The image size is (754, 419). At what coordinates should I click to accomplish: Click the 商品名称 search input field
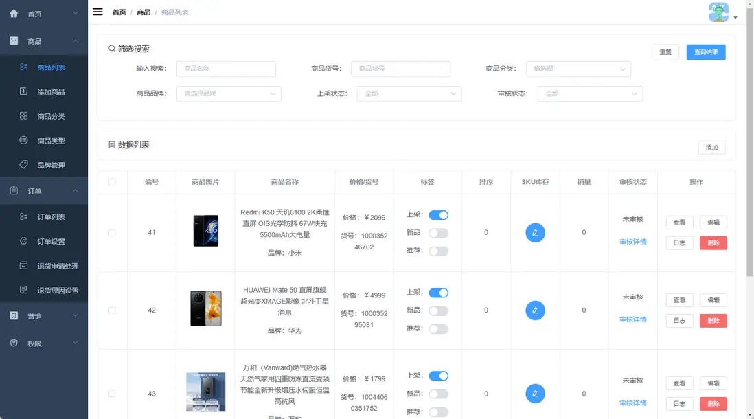click(226, 69)
